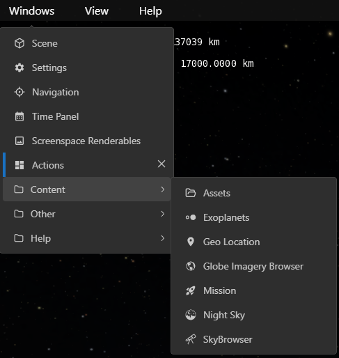Choose the SkyBrowser label in submenu
Screen dimensions: 339x358
228,340
